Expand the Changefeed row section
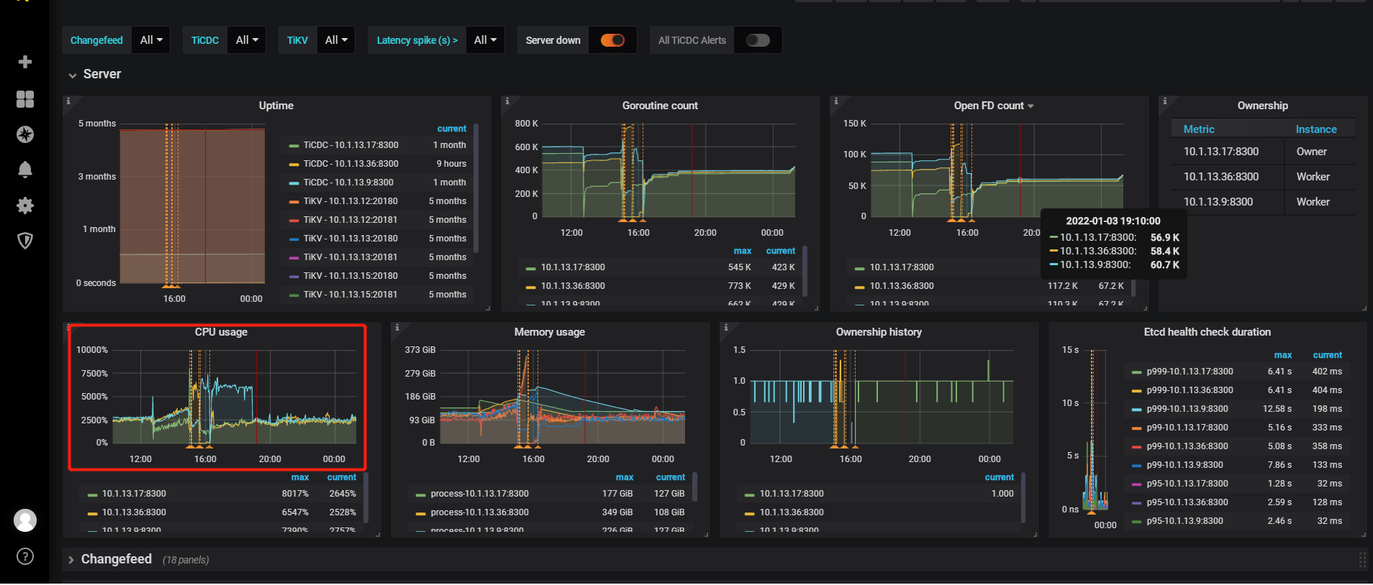This screenshot has width=1373, height=585. [110, 559]
